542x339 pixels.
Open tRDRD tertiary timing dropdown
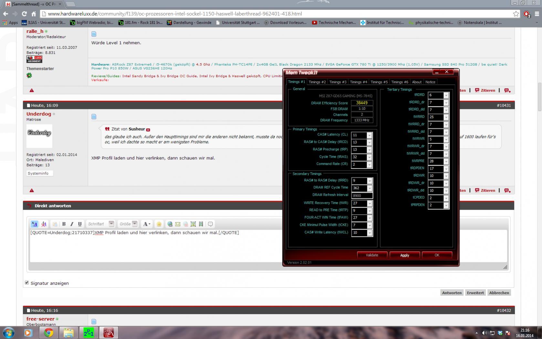pyautogui.click(x=446, y=95)
